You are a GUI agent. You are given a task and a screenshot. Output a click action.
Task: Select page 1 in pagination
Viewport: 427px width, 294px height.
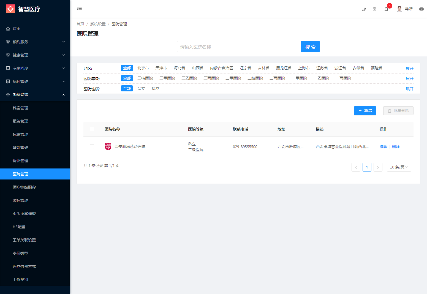click(367, 167)
